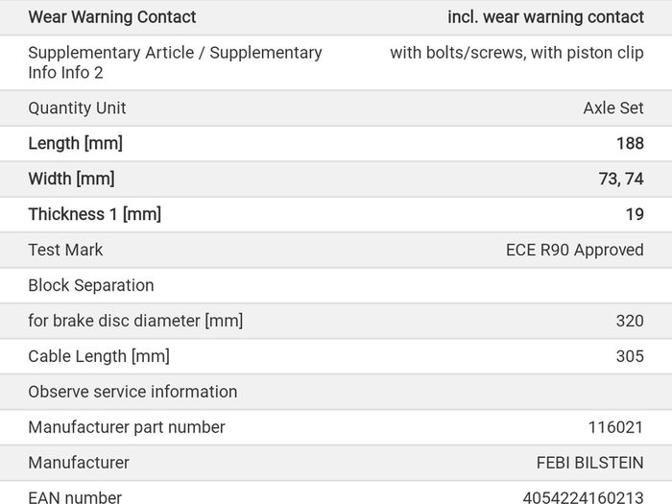Click the Thickness 1 [mm] label
Image resolution: width=672 pixels, height=504 pixels.
[95, 214]
